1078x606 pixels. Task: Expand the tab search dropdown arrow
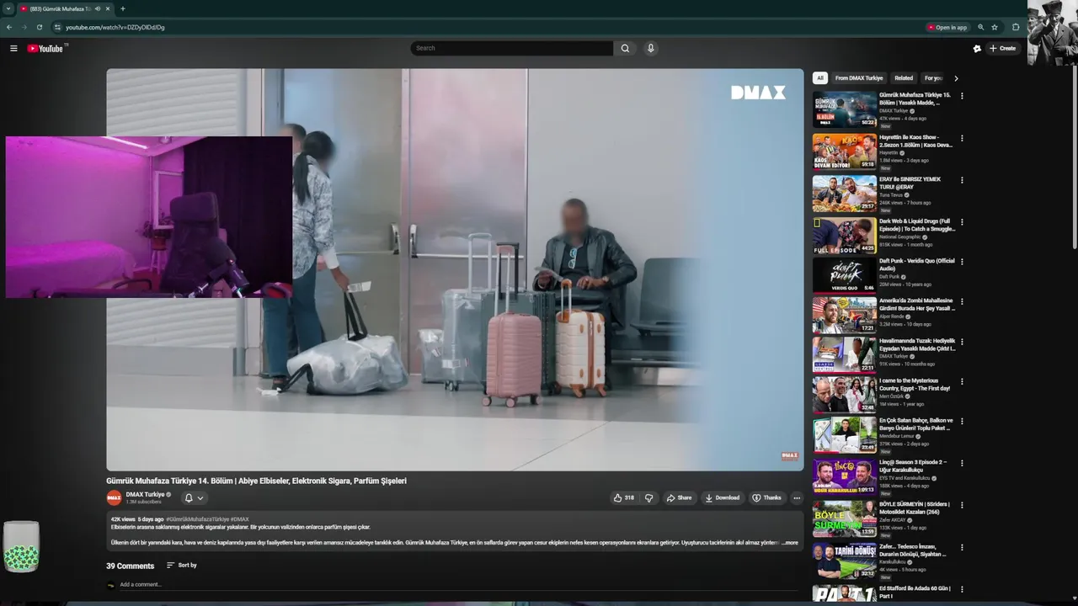(8, 8)
